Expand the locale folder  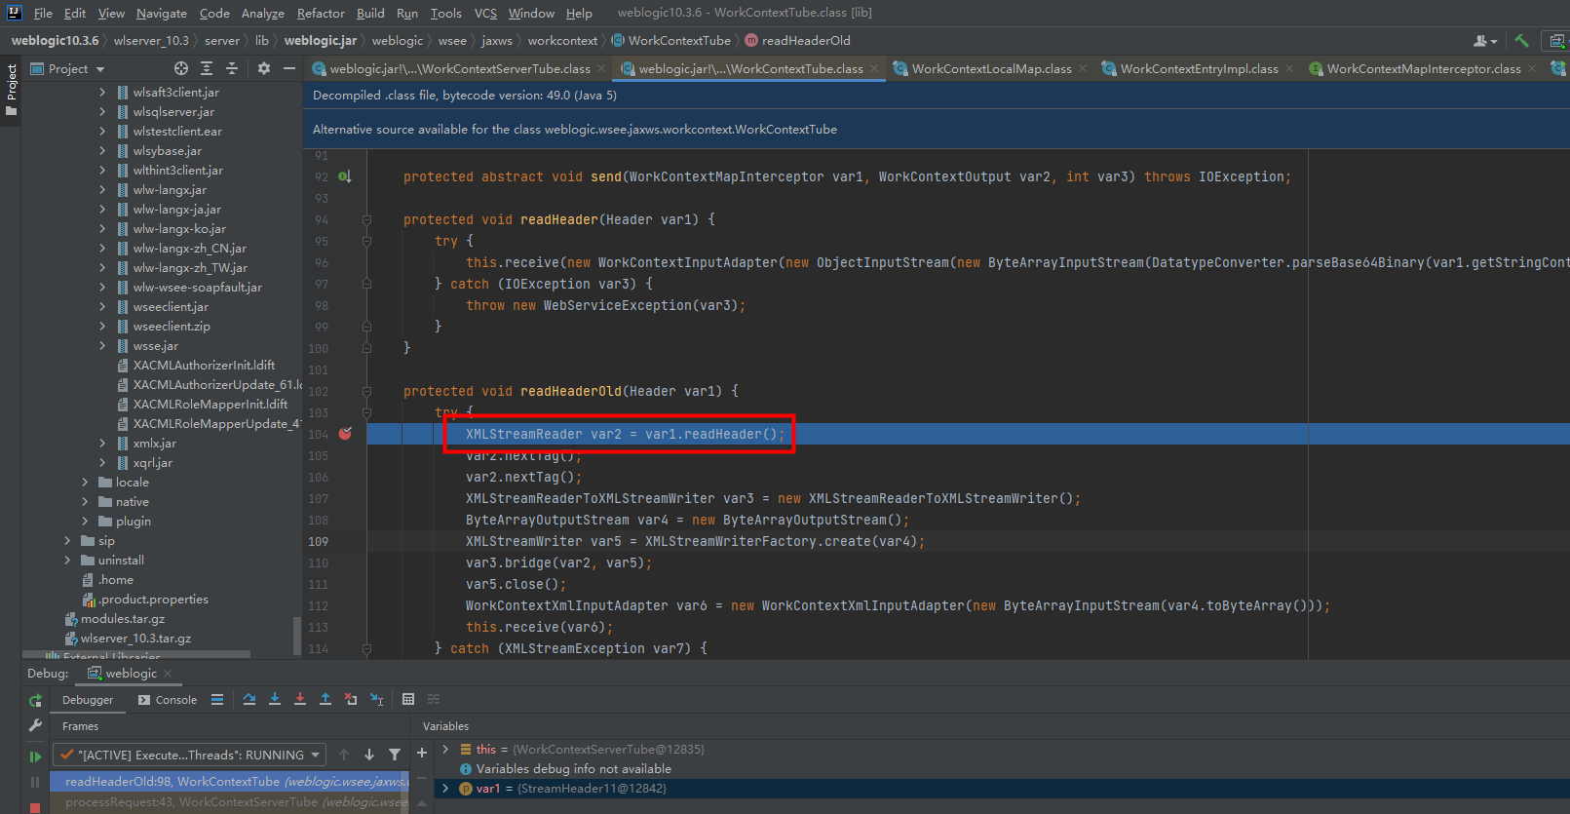click(x=85, y=482)
